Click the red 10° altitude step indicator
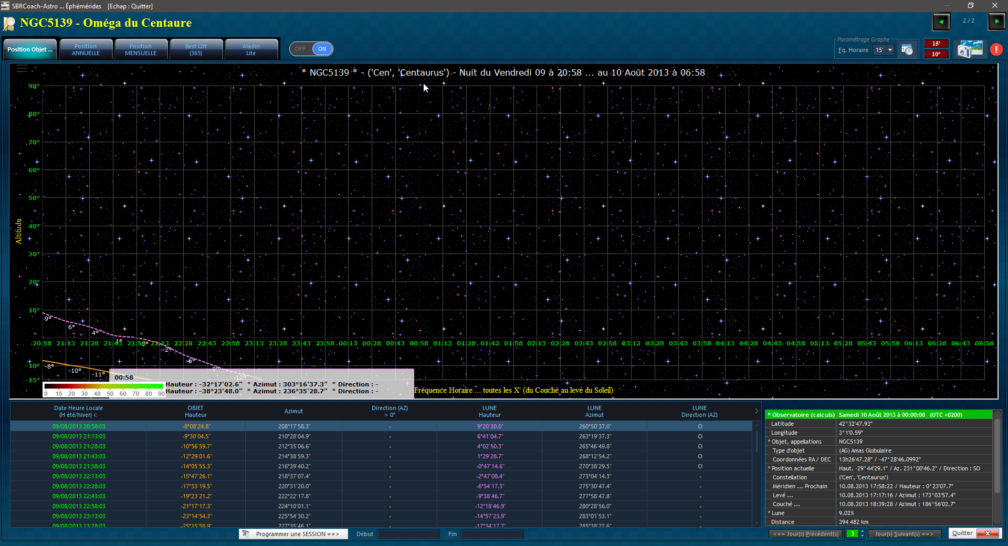This screenshot has width=1008, height=546. (936, 54)
